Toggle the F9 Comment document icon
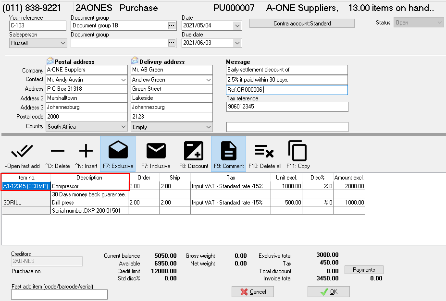The height and width of the screenshot is (301, 446). coord(228,152)
